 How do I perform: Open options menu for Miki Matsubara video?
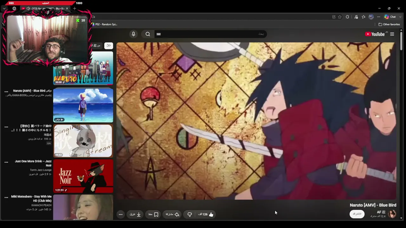tap(6, 197)
